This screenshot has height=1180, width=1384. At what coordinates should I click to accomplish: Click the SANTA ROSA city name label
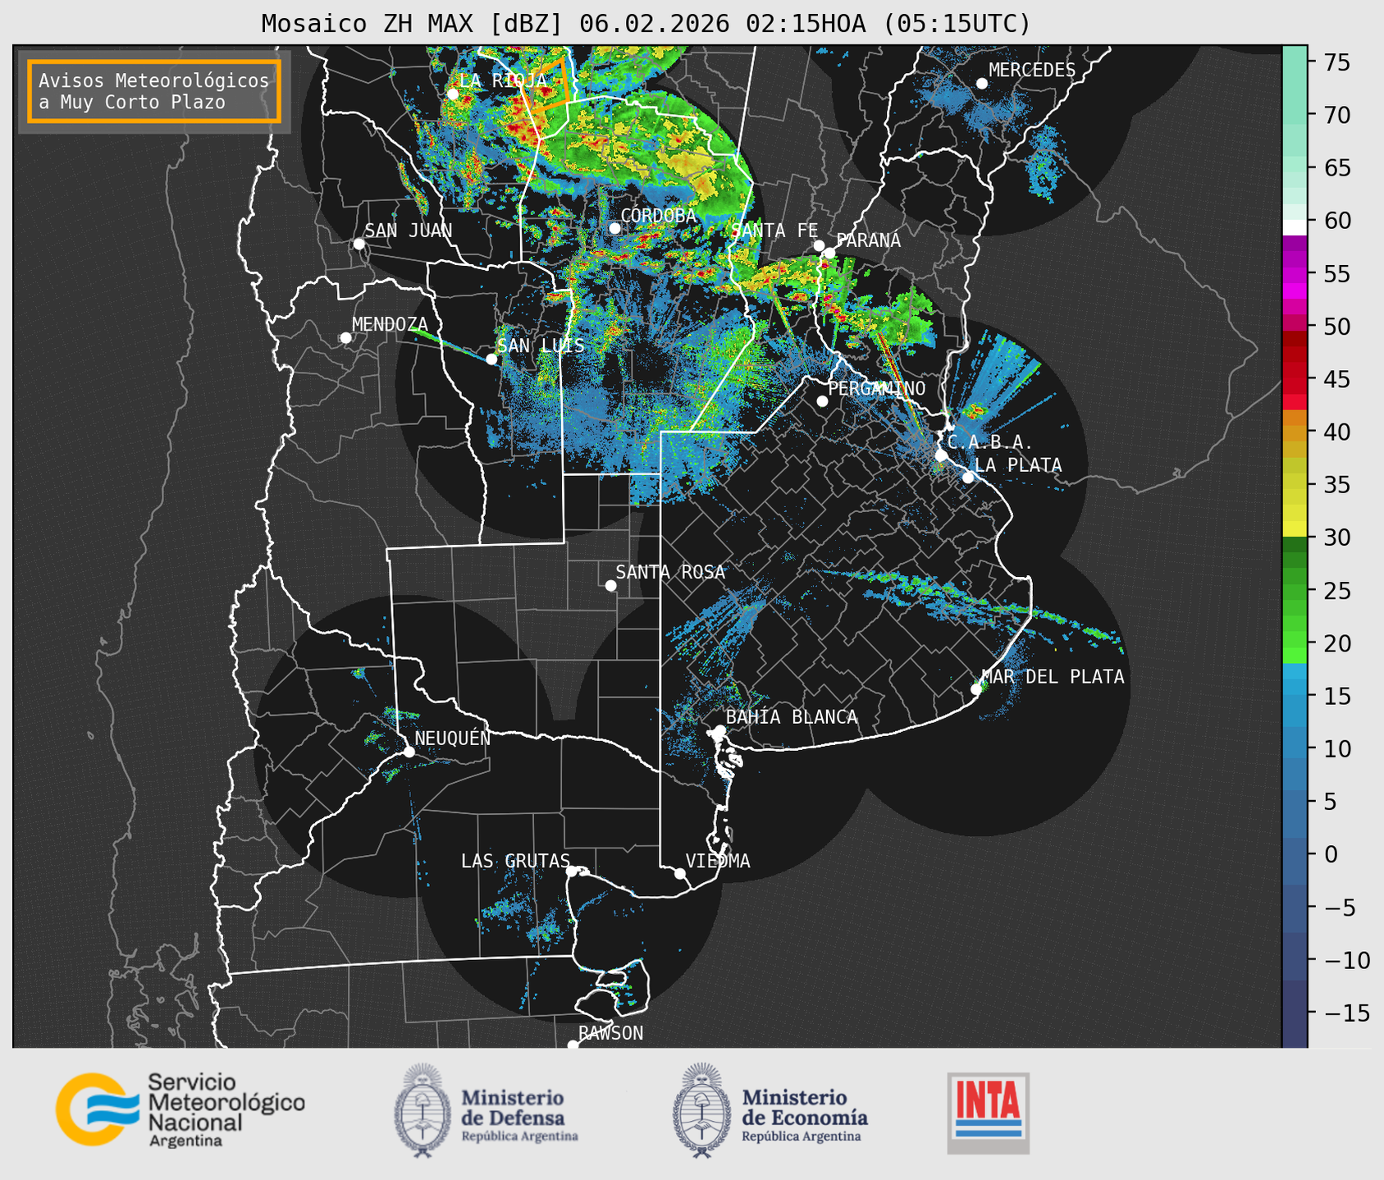click(x=670, y=572)
